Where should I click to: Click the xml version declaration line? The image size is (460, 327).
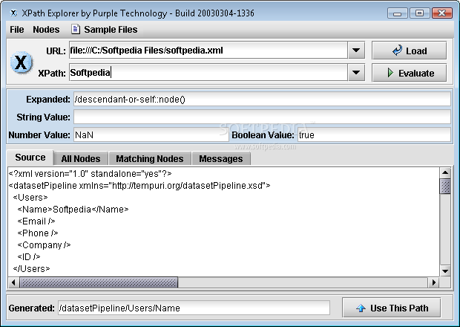90,174
